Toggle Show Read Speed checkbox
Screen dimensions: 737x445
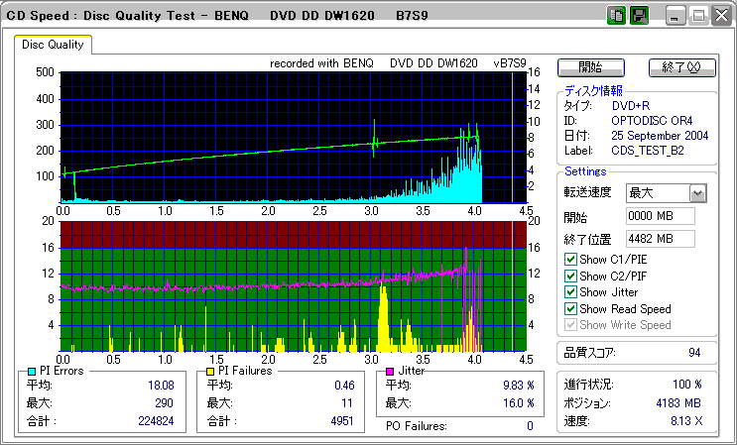click(x=570, y=308)
